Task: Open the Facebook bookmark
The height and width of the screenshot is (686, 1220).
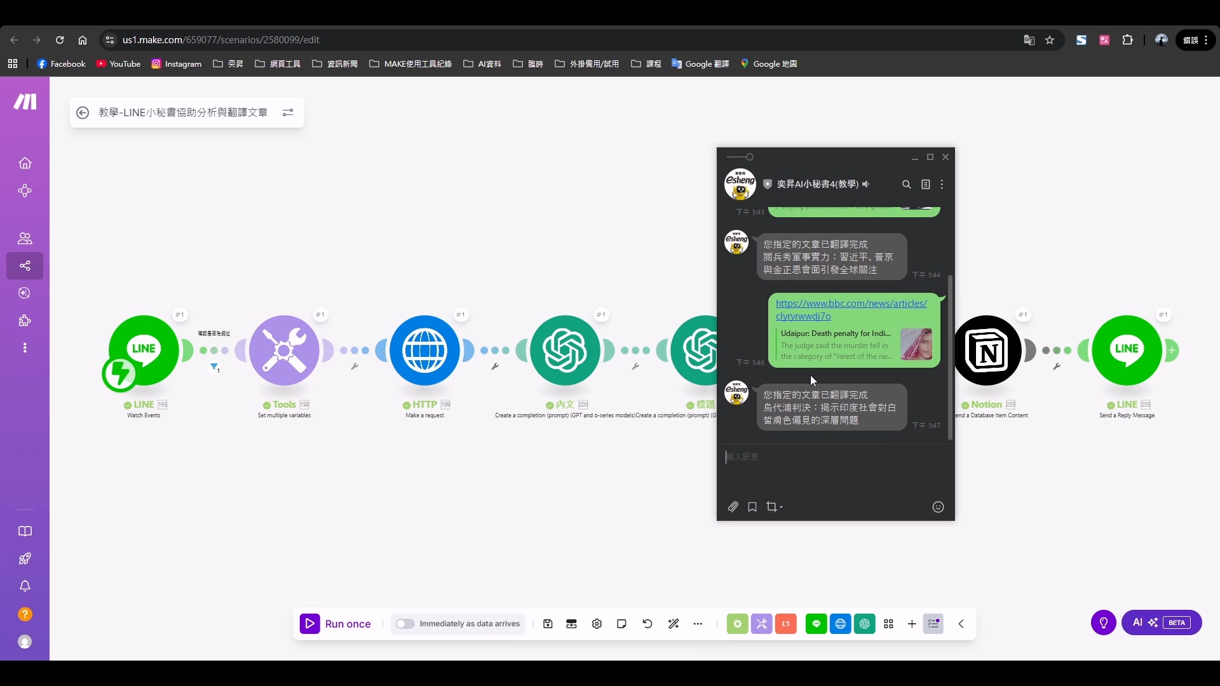Action: coord(62,64)
